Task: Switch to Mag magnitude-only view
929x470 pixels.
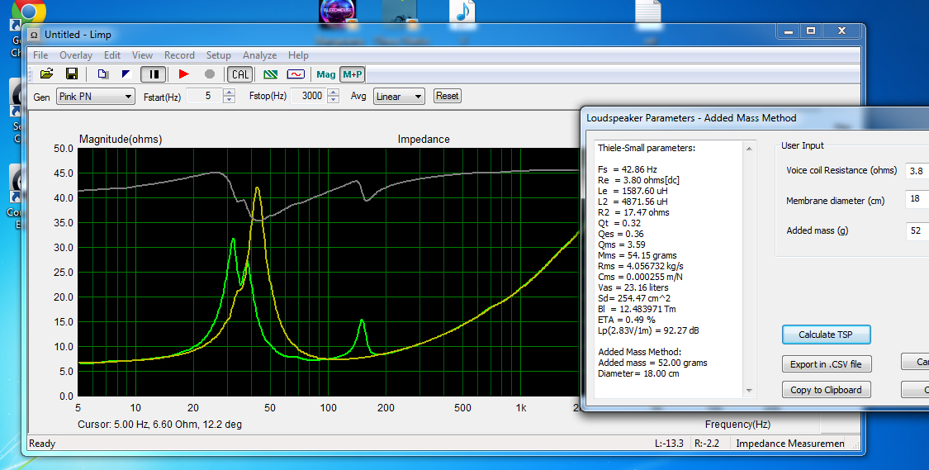Action: [326, 74]
